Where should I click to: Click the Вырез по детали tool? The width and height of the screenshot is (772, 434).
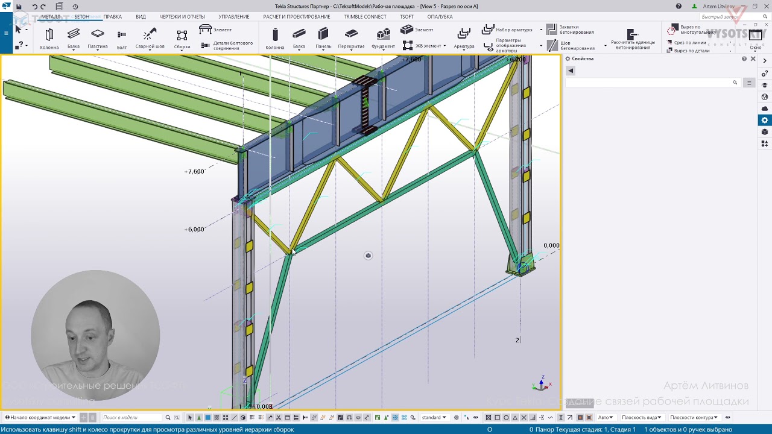point(688,51)
